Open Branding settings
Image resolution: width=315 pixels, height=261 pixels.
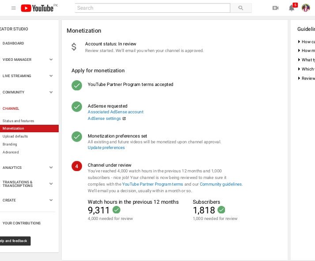(10, 144)
